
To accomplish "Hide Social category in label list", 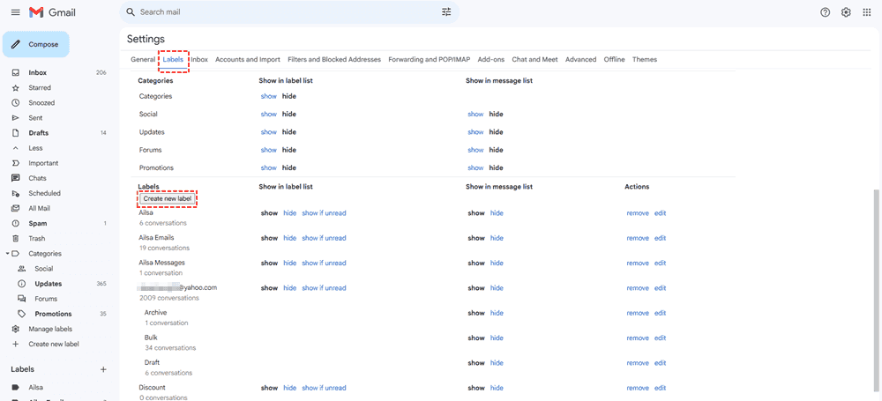I will pos(288,115).
